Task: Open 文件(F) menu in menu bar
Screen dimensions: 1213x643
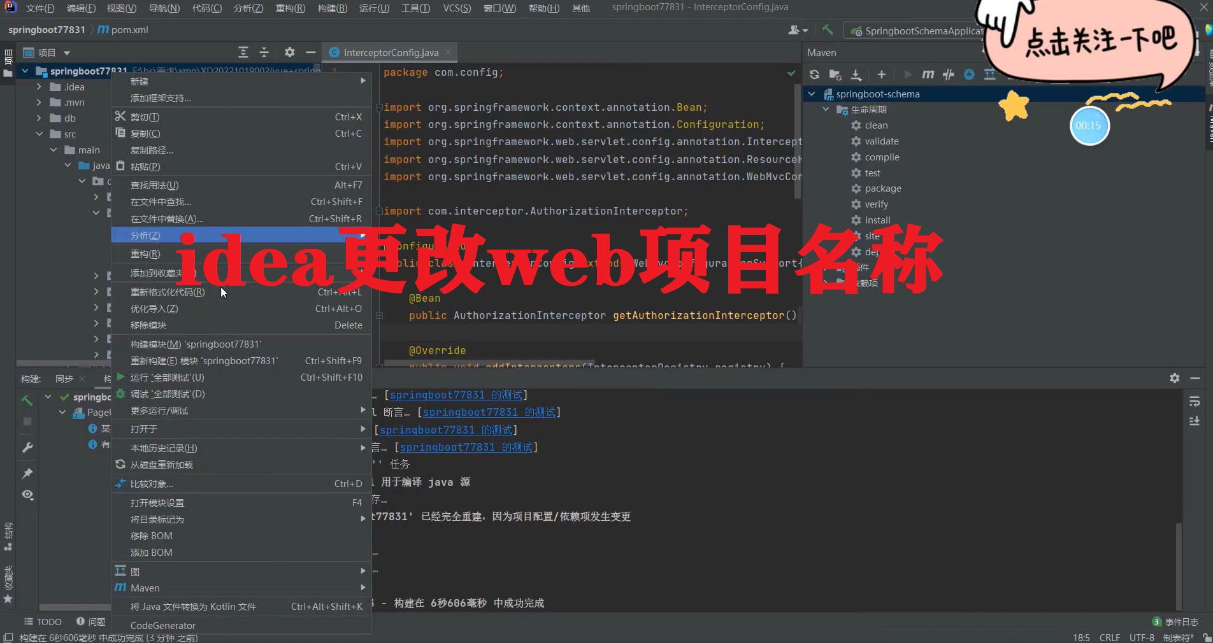Action: click(39, 8)
